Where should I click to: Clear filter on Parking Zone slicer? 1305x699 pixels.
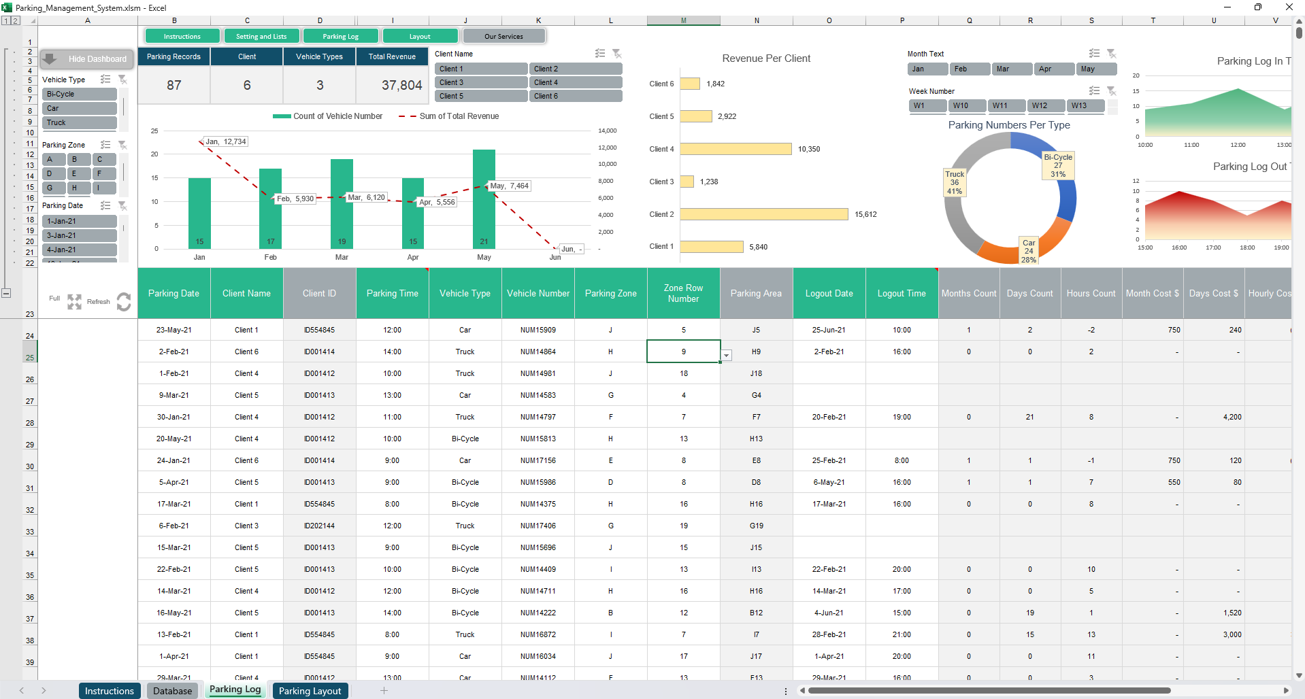123,145
